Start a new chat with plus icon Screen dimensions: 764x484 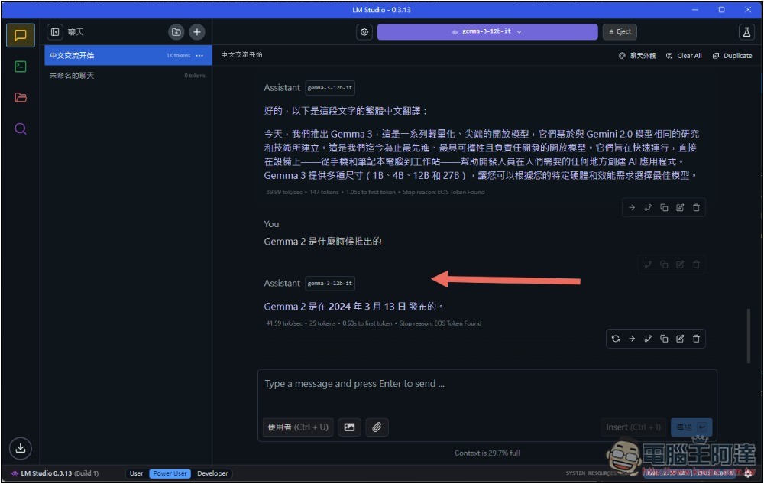(197, 32)
